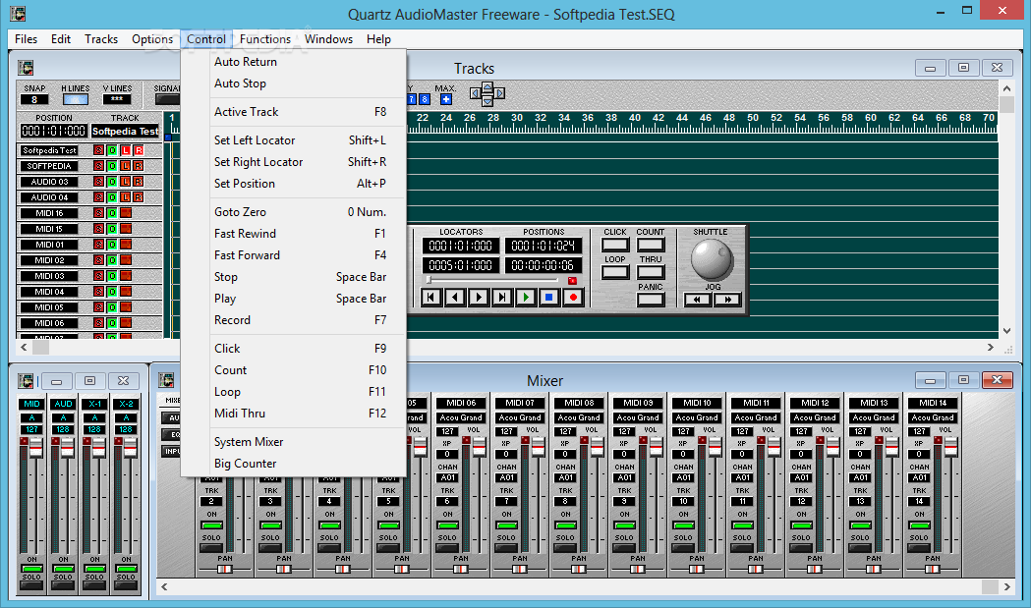The height and width of the screenshot is (608, 1031).
Task: Click the SNAP value field showing 8
Action: click(34, 99)
